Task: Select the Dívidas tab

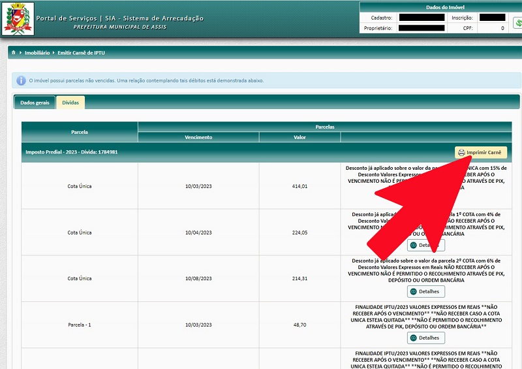Action: tap(70, 103)
